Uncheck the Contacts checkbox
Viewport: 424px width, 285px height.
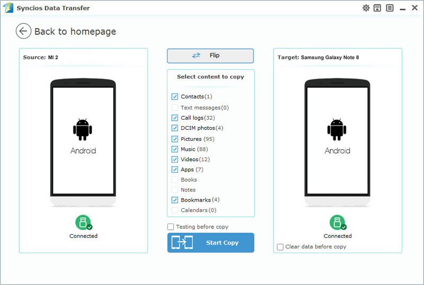point(175,96)
